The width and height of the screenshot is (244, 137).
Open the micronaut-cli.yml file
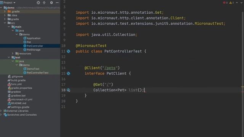pyautogui.click(x=20, y=99)
